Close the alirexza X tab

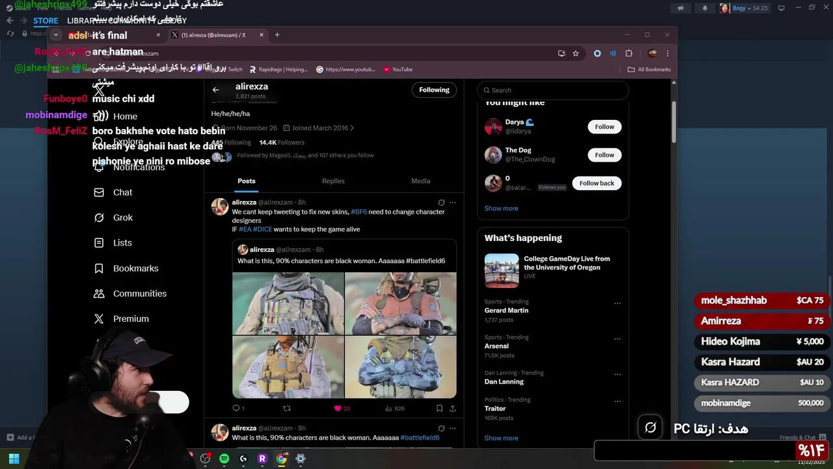click(262, 35)
